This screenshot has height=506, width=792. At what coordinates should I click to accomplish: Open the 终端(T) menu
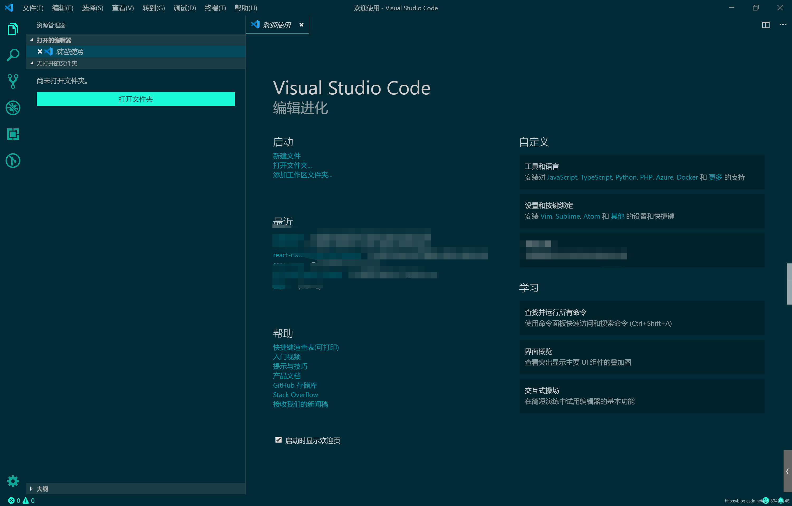click(215, 8)
